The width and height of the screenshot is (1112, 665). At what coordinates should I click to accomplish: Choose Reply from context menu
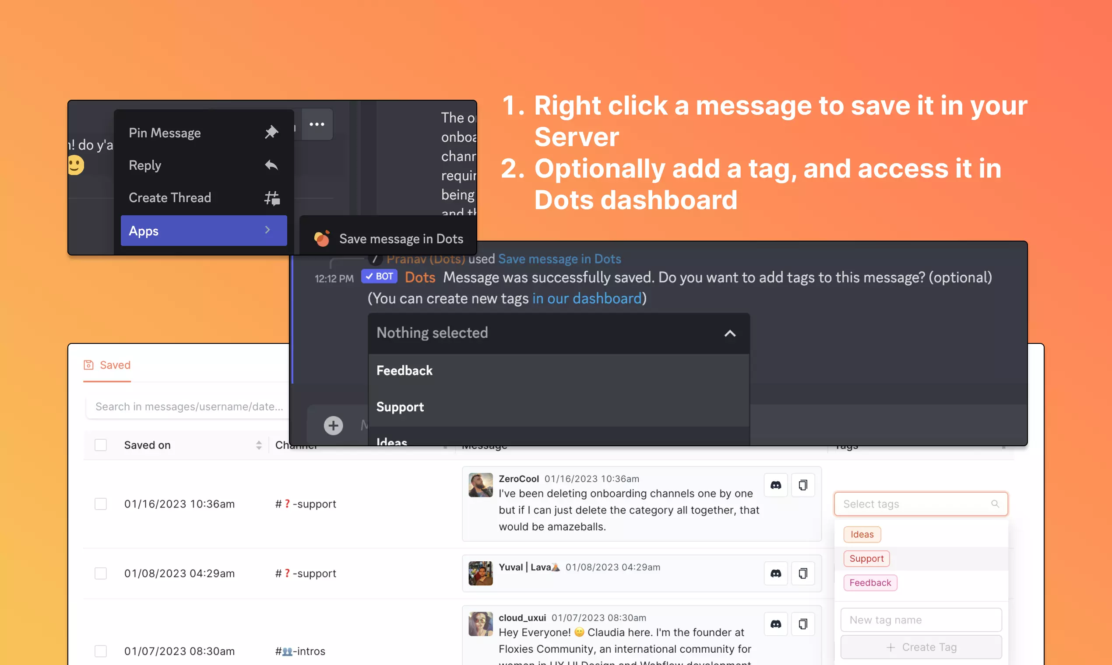click(204, 165)
